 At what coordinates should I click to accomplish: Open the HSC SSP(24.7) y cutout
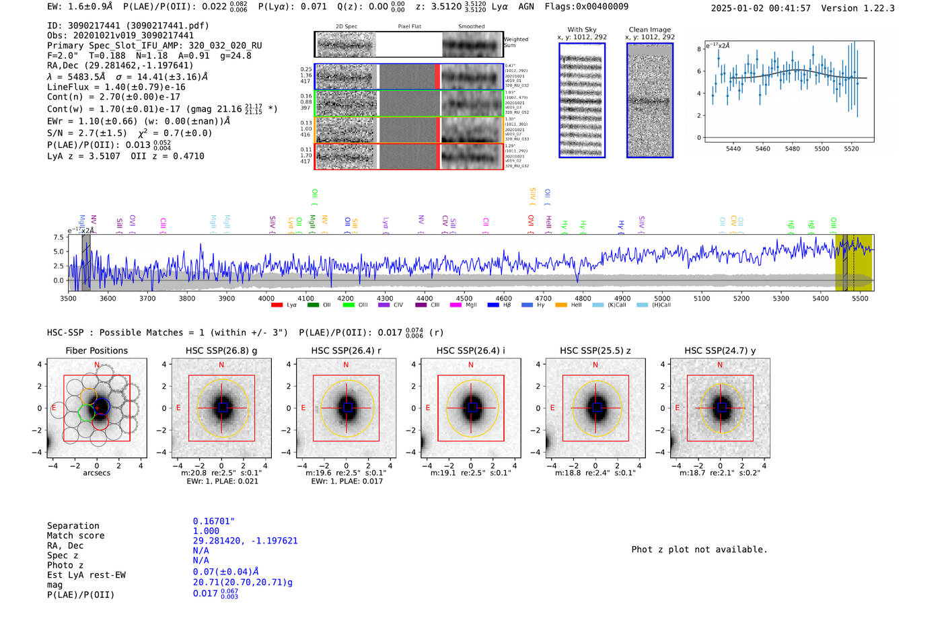point(720,408)
